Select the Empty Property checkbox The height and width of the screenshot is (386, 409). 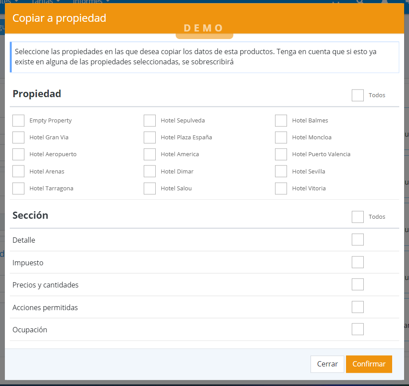coord(19,121)
